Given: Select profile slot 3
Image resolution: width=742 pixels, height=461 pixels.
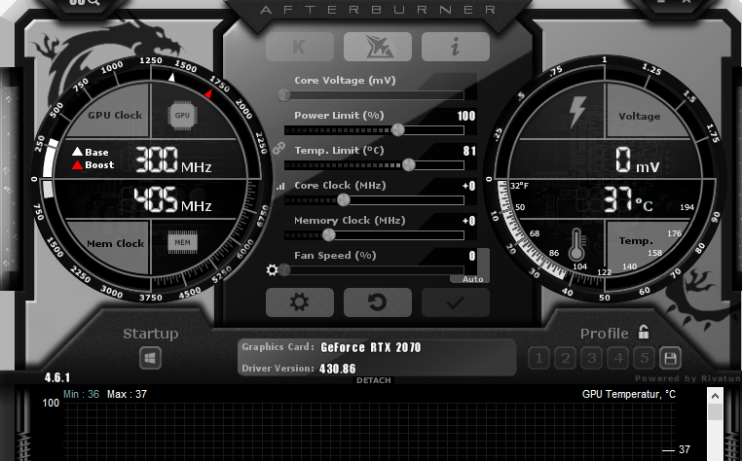Looking at the screenshot, I should click(591, 359).
